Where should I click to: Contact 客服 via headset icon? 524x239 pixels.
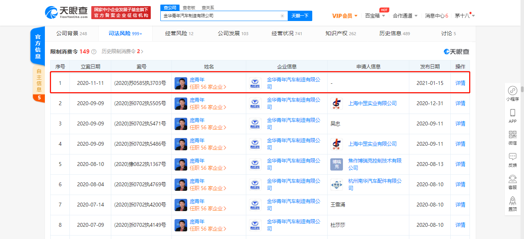512,179
